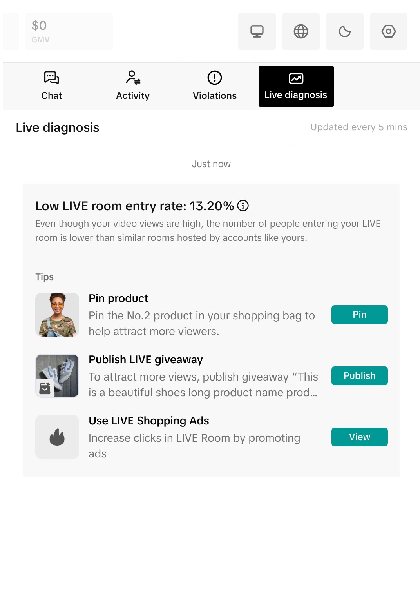Toggle dark mode with moon icon
The image size is (420, 612).
tap(345, 31)
